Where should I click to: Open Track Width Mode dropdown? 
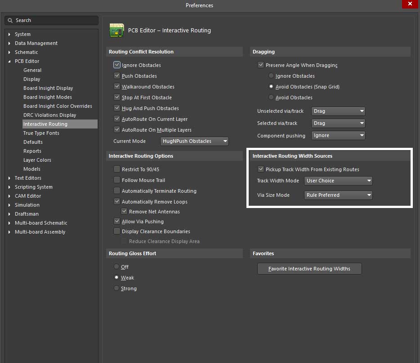click(x=338, y=181)
